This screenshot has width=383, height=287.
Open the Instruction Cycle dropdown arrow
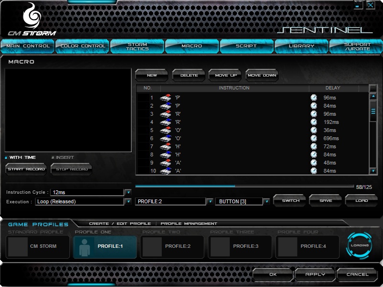(128, 192)
